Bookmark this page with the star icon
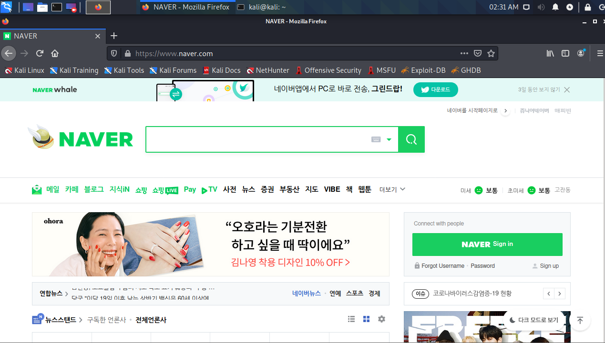605x343 pixels. (x=491, y=53)
